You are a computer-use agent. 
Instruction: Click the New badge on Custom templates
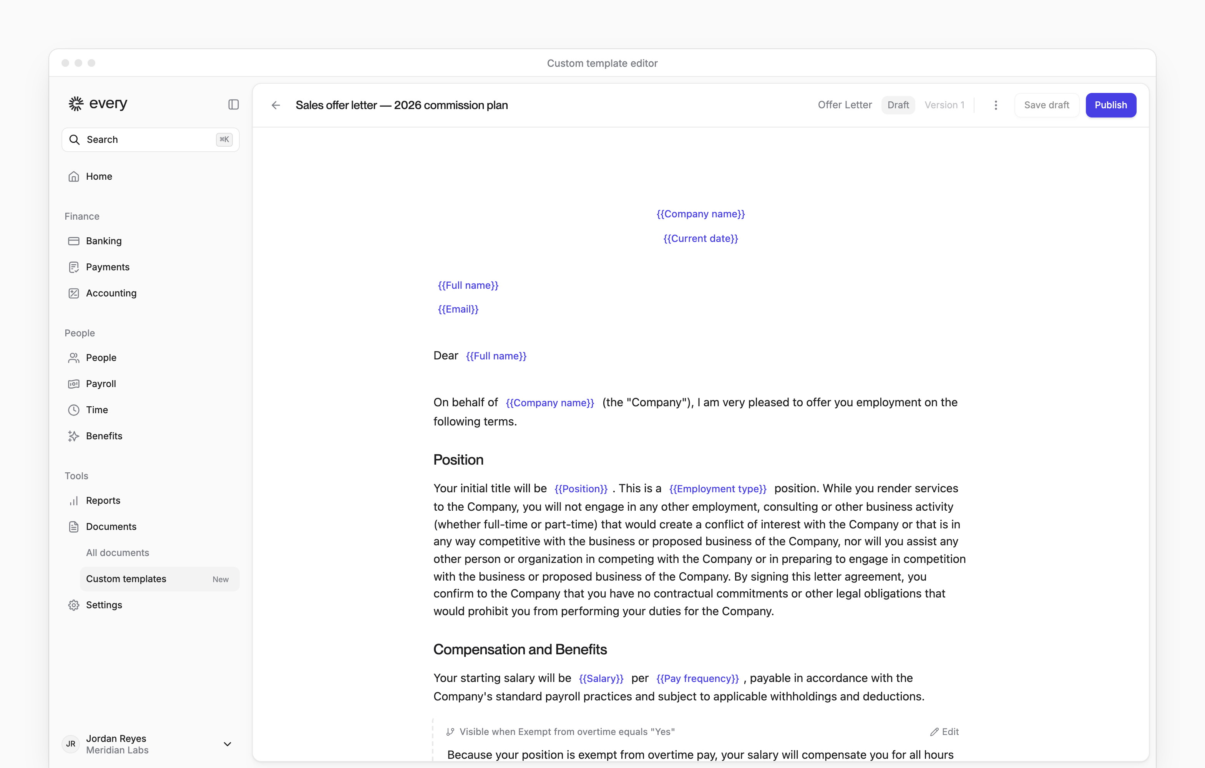pyautogui.click(x=220, y=579)
